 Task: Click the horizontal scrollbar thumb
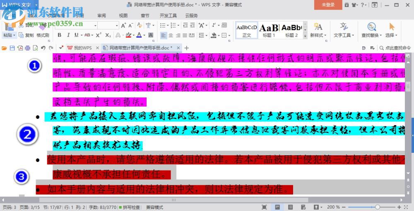click(x=173, y=200)
